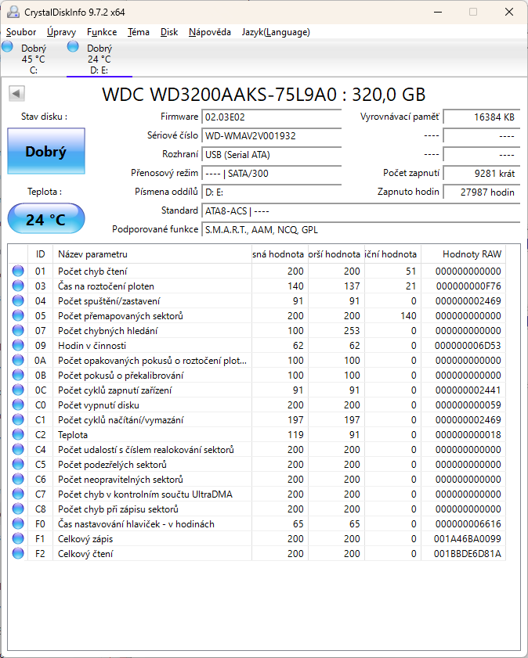The height and width of the screenshot is (658, 528).
Task: Click status orb for attribute 0A row
Action: pyautogui.click(x=18, y=360)
